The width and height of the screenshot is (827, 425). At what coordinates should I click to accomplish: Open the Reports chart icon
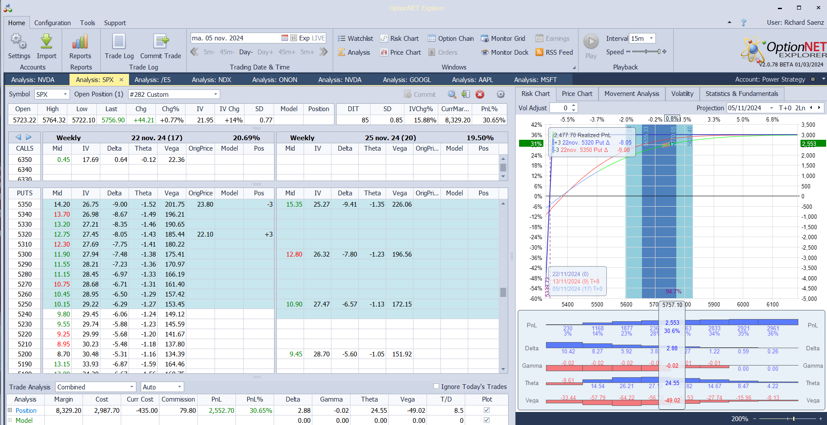pyautogui.click(x=80, y=42)
